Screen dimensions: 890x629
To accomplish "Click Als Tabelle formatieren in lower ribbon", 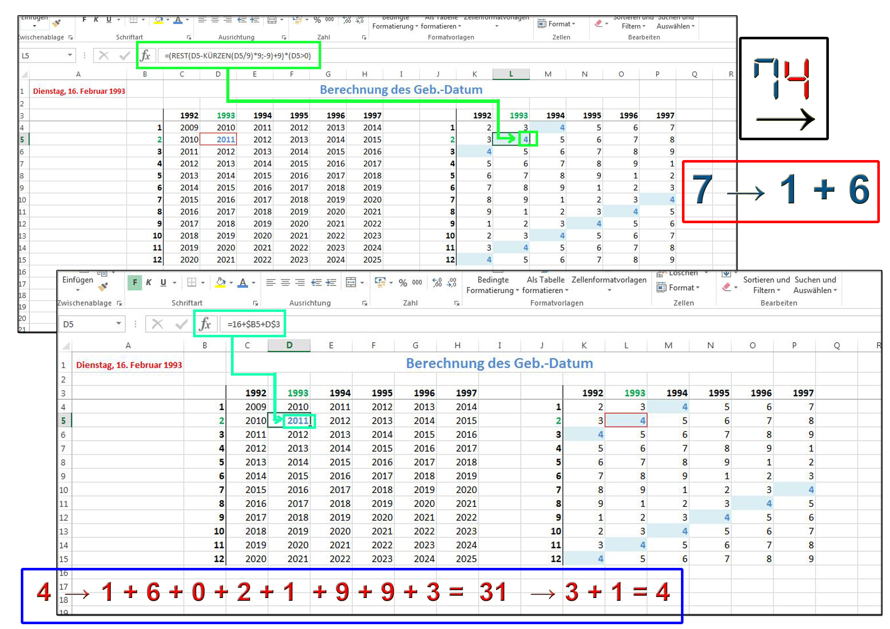I will click(545, 285).
